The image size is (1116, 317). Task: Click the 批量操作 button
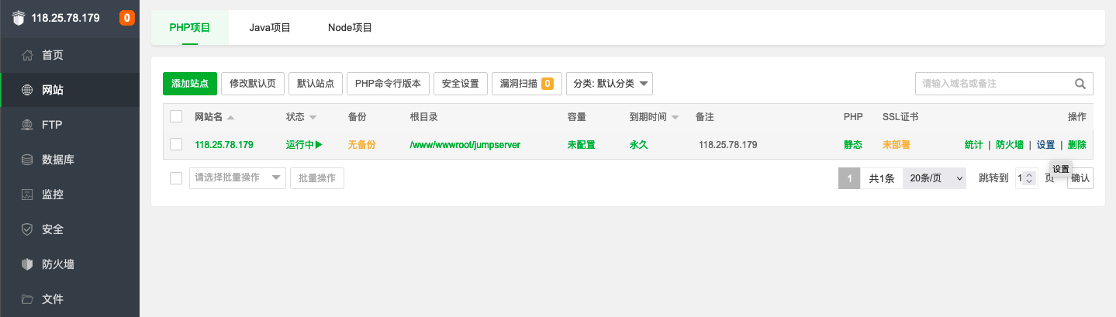pyautogui.click(x=317, y=178)
